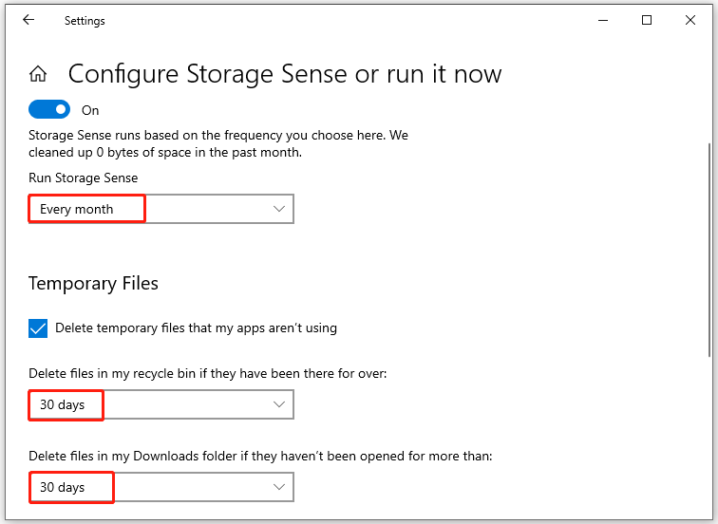Open the recycle bin "30 days" dropdown

click(161, 404)
